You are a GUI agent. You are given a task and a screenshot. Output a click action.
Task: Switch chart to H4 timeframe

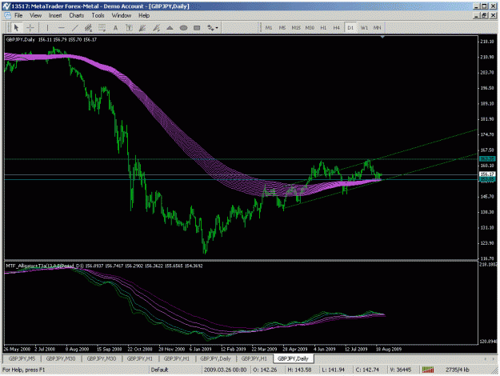pos(337,28)
